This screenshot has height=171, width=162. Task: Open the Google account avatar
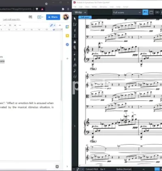tap(66, 17)
